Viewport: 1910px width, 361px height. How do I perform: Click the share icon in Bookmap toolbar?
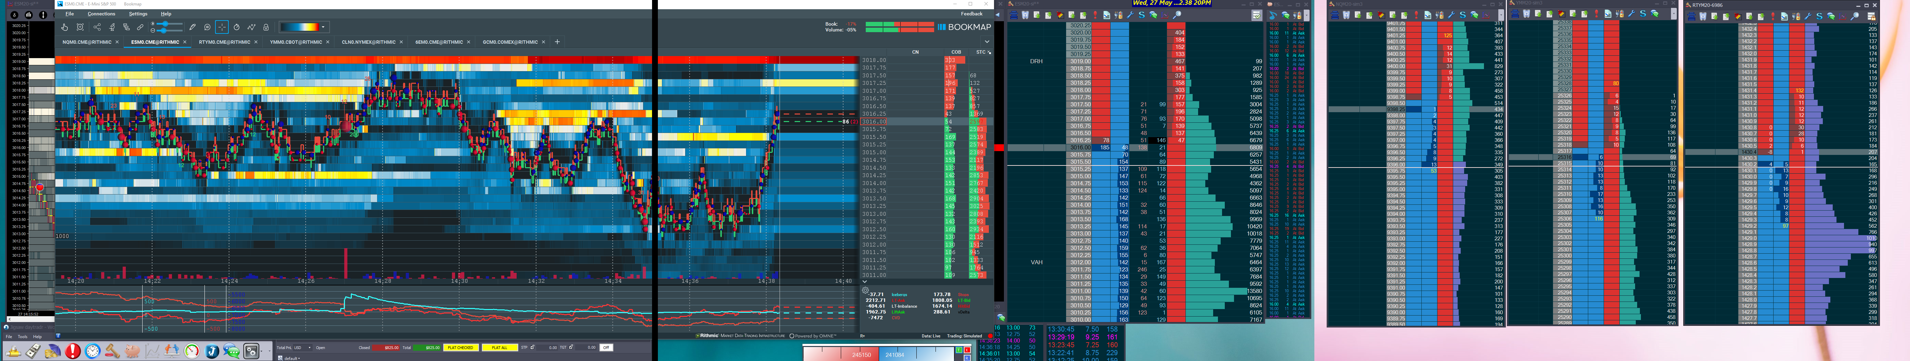click(x=97, y=27)
